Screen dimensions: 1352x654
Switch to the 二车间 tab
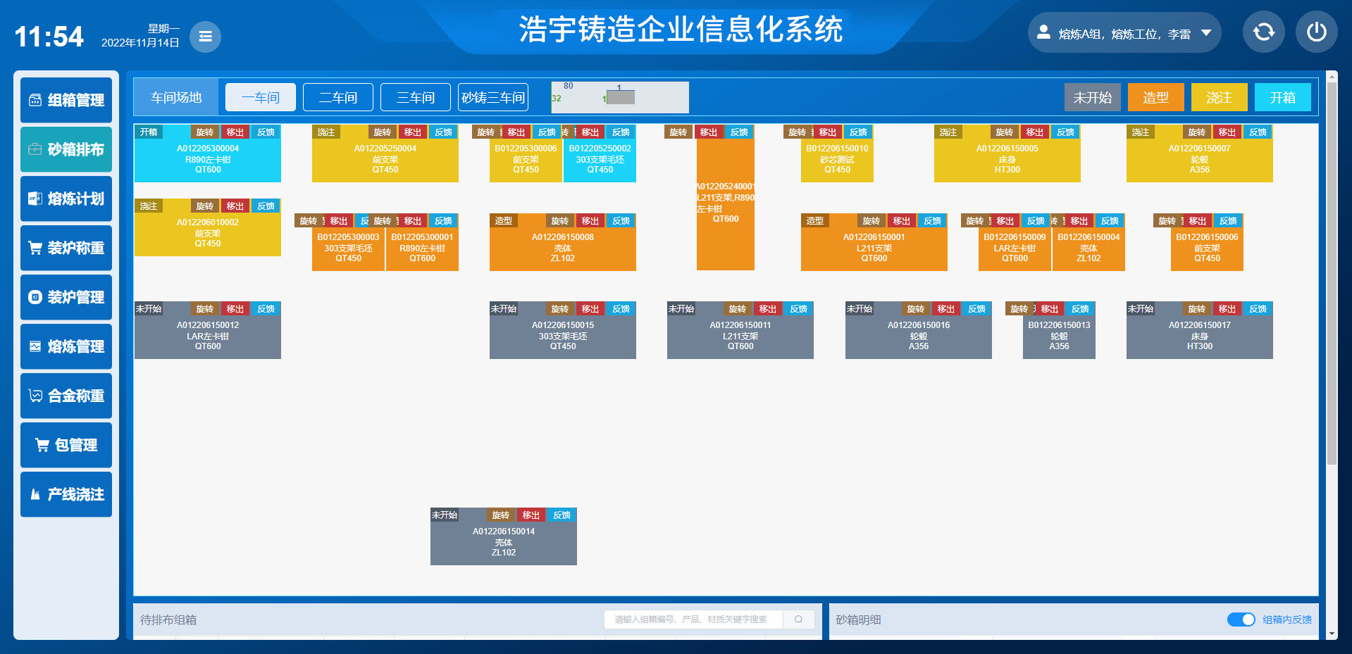point(338,97)
